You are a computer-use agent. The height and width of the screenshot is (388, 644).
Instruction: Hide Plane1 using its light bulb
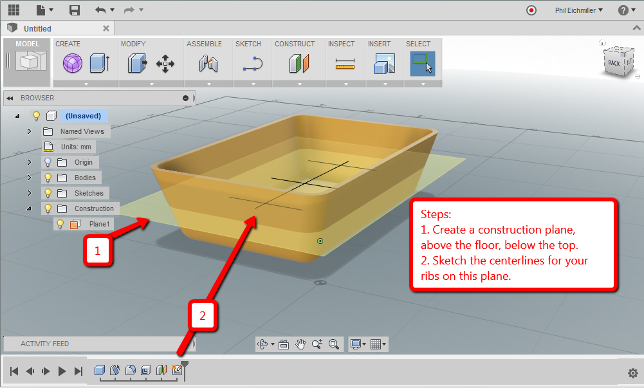(x=60, y=224)
